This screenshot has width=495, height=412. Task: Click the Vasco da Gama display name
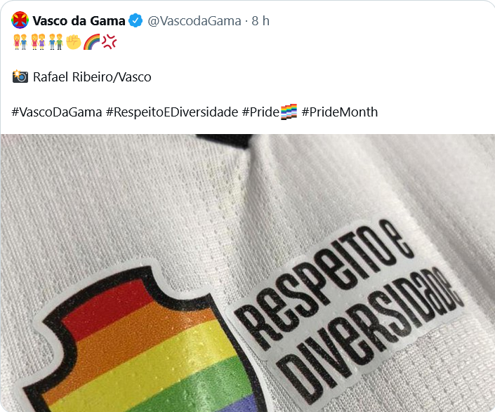click(79, 21)
